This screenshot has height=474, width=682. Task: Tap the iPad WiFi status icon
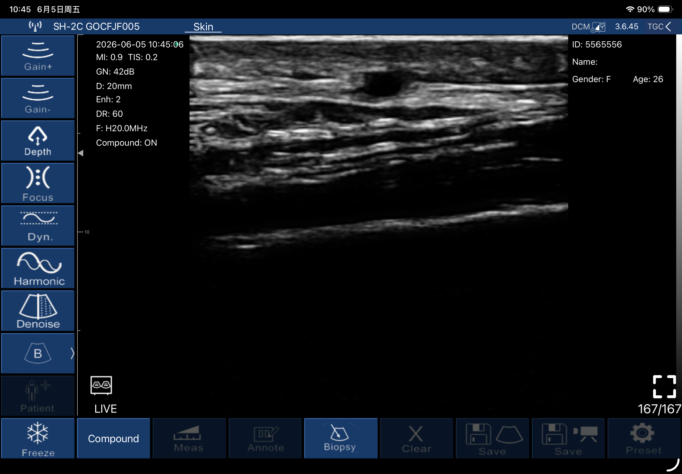[630, 10]
